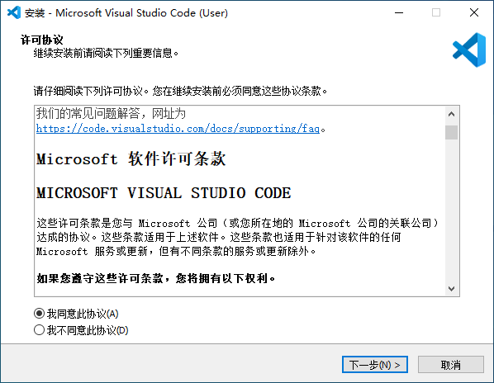Viewport: 494px width, 383px height.
Task: Click the bold line '如果您遵守这些许可条款'
Action: [x=156, y=278]
